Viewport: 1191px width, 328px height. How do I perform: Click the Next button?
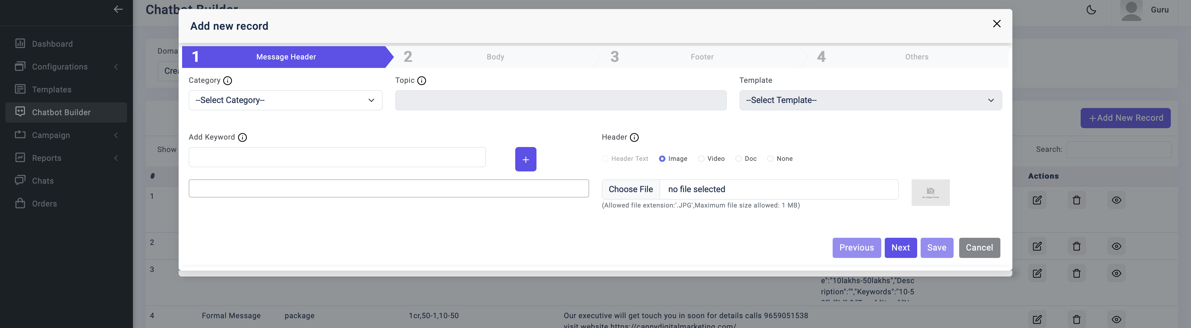click(901, 248)
